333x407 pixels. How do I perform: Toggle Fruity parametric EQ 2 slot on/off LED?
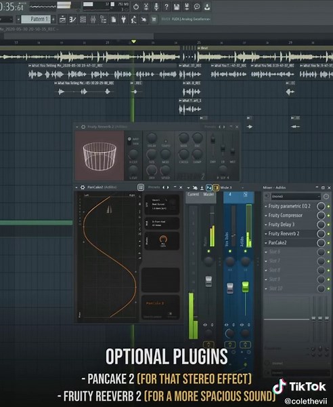pyautogui.click(x=328, y=206)
